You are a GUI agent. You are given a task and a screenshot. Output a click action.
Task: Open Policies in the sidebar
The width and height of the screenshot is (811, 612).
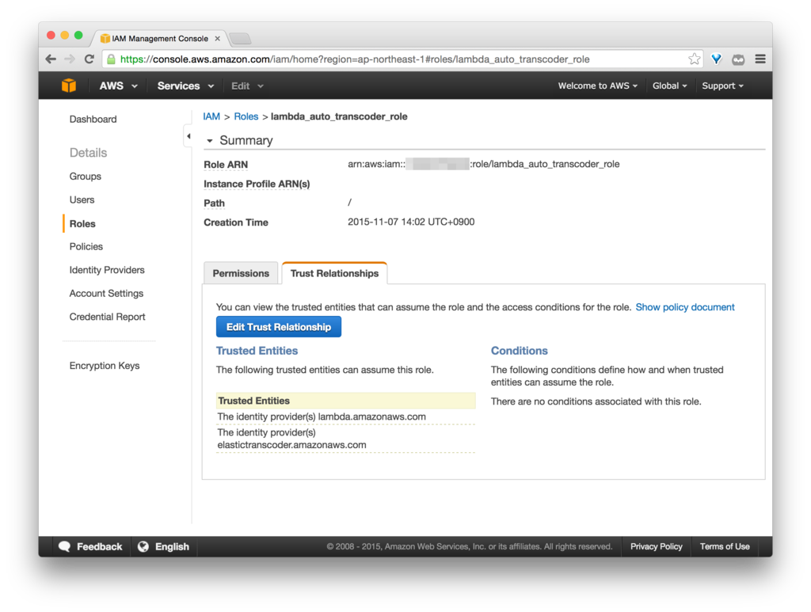[86, 246]
